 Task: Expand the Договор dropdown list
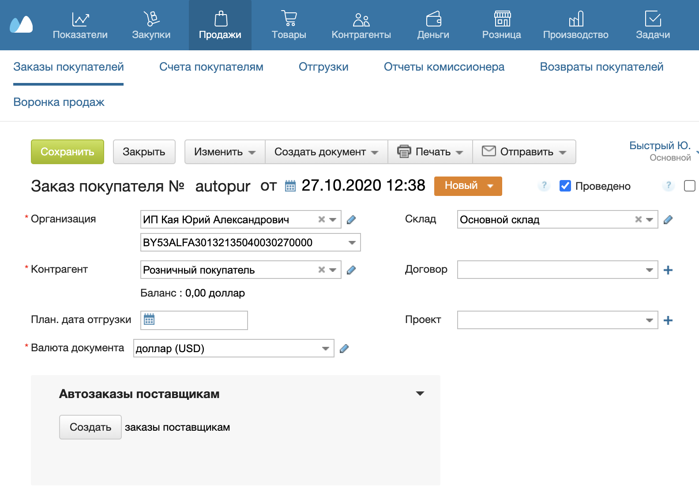(x=650, y=270)
